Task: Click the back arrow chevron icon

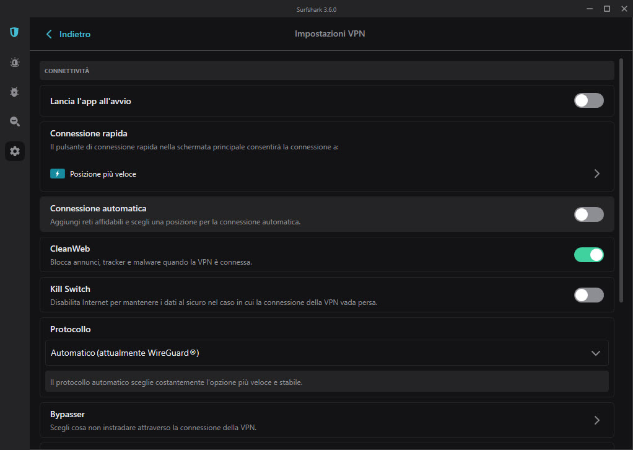Action: (49, 34)
